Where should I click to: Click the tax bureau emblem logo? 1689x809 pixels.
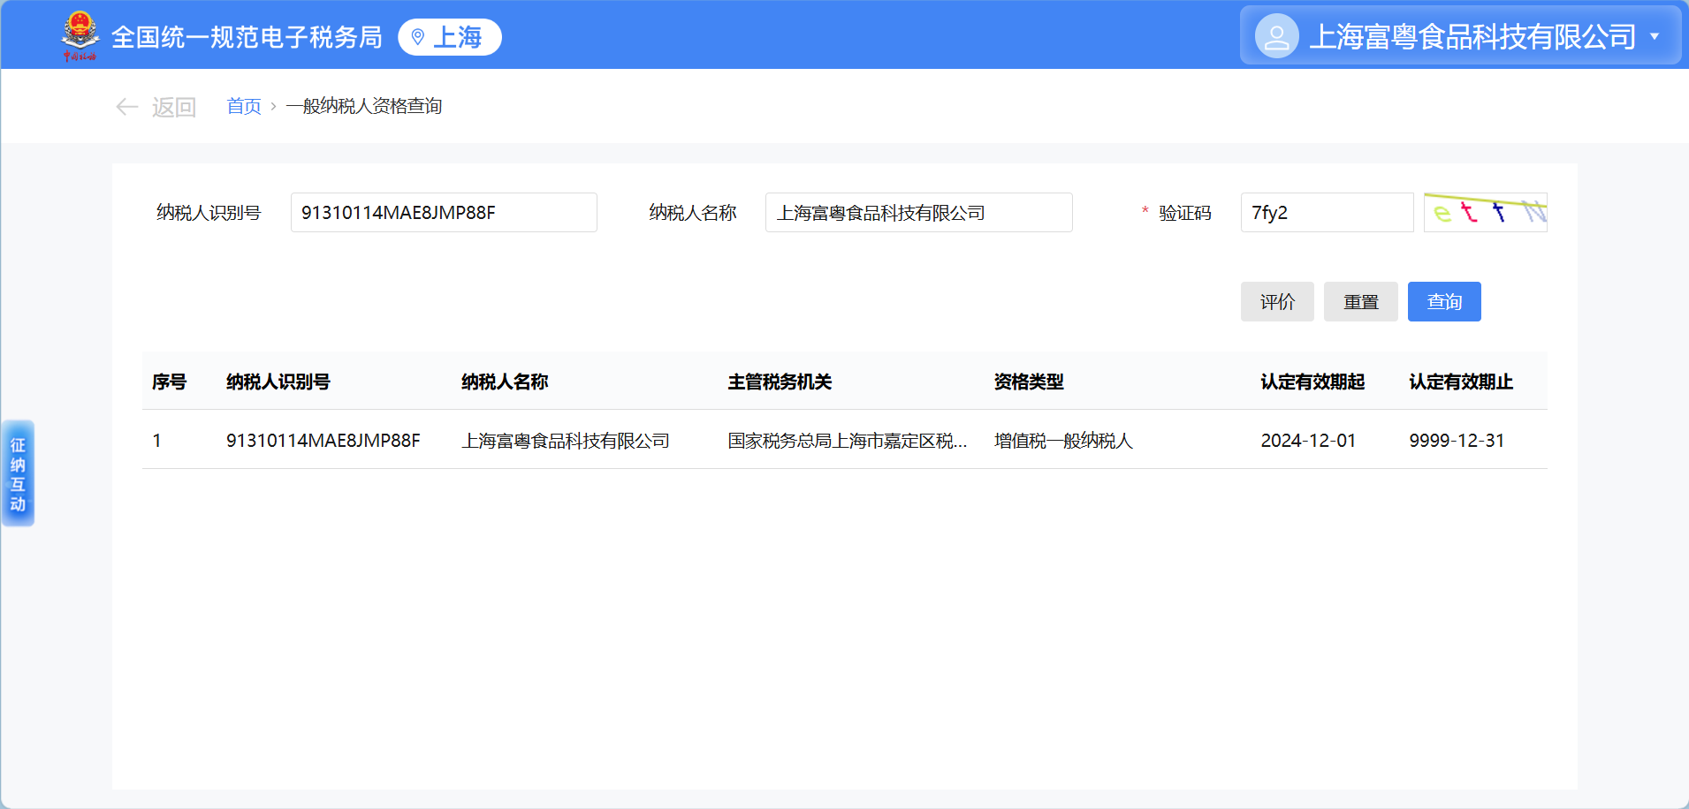pos(80,35)
